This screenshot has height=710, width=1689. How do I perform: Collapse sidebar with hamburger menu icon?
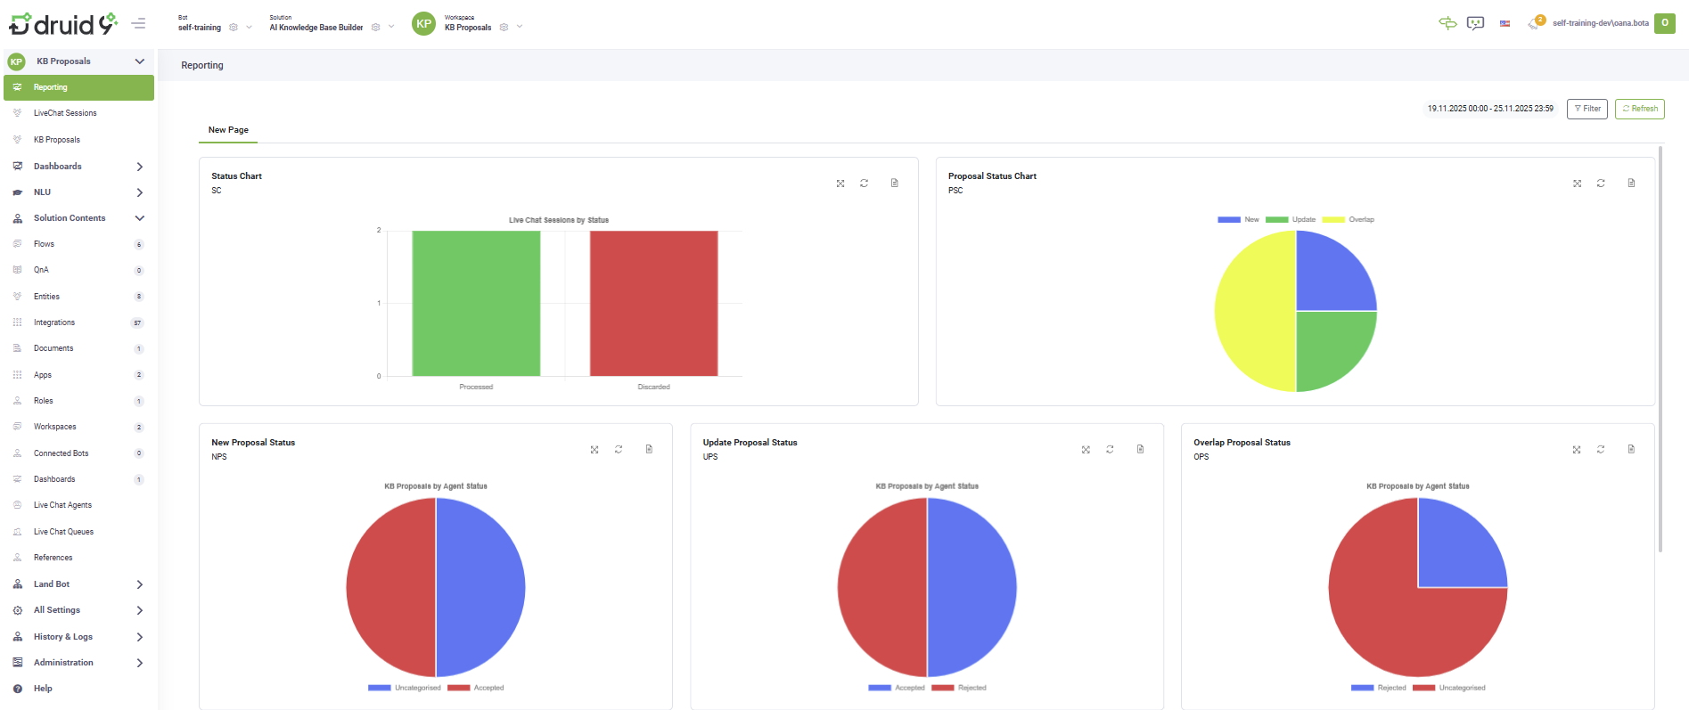[x=138, y=24]
